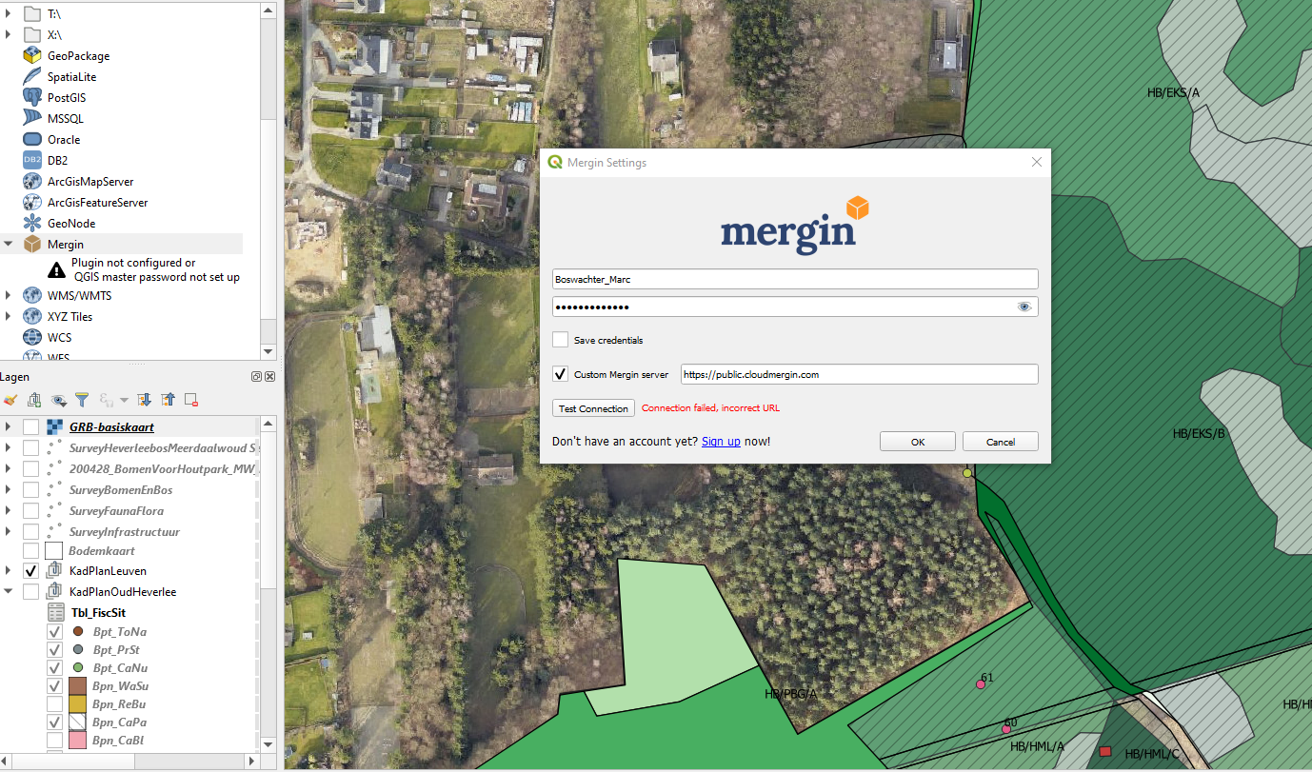Viewport: 1312px width, 772px height.
Task: Remove the selected layer using the remove icon
Action: tap(191, 399)
